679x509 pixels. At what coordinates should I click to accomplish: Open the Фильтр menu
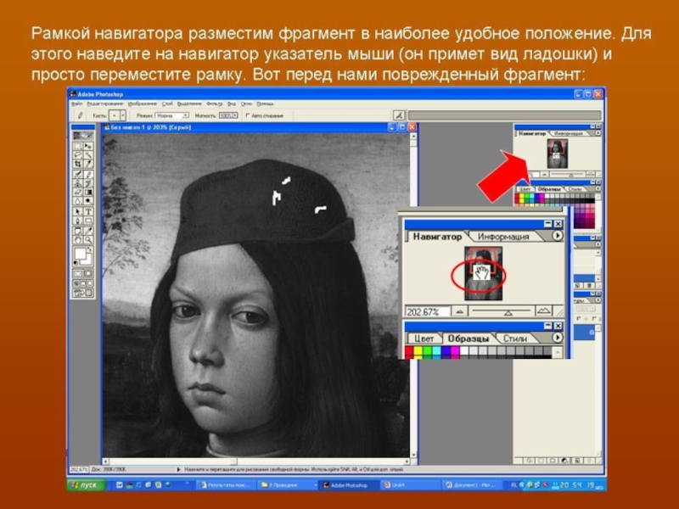215,103
